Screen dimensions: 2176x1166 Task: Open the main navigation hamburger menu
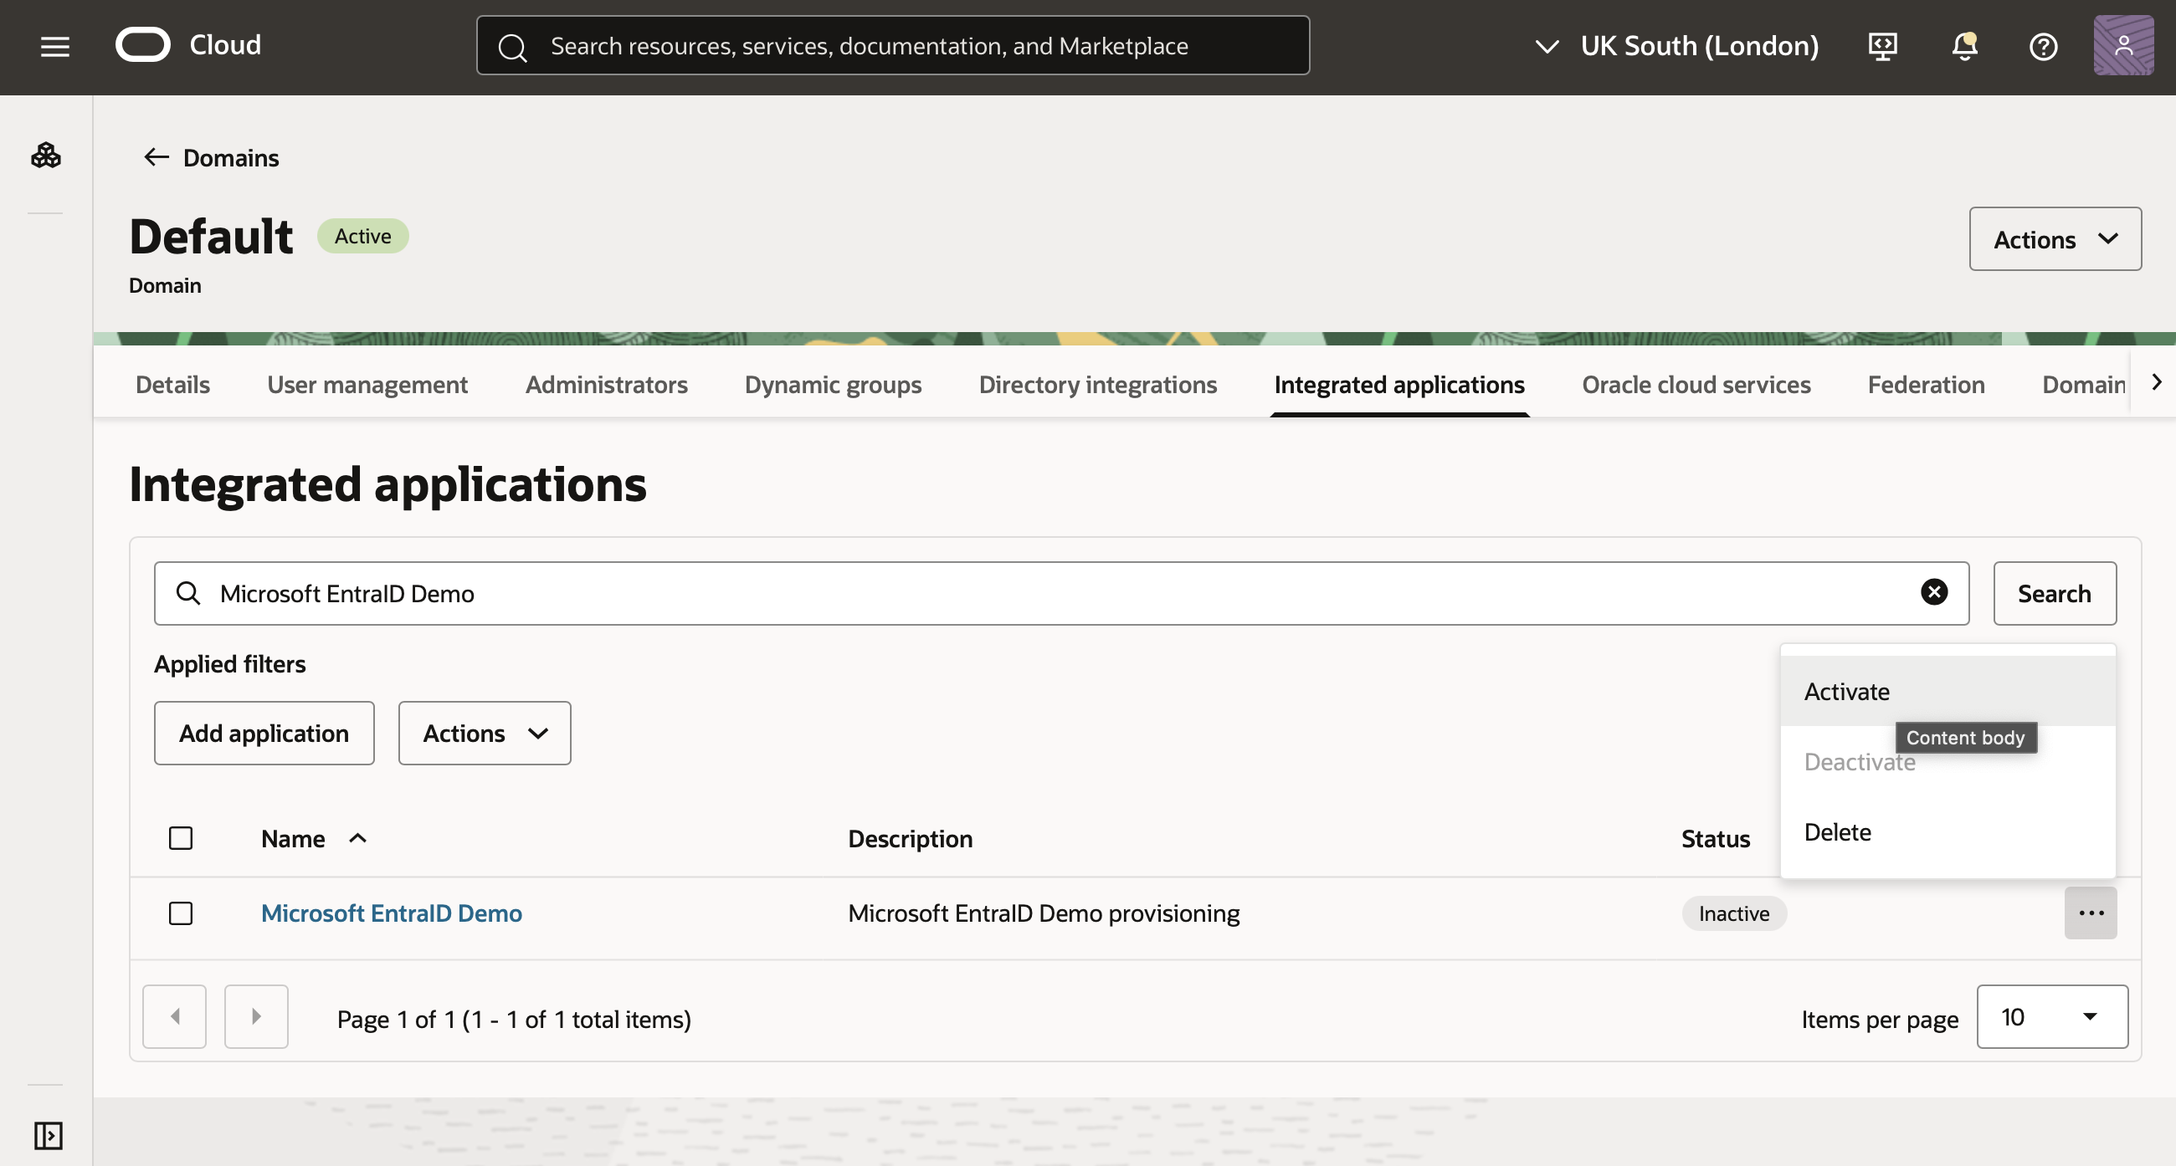(54, 47)
